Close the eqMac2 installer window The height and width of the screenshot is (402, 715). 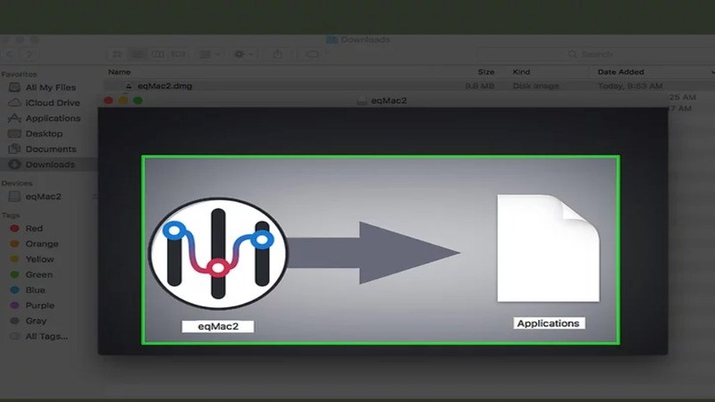pyautogui.click(x=108, y=101)
